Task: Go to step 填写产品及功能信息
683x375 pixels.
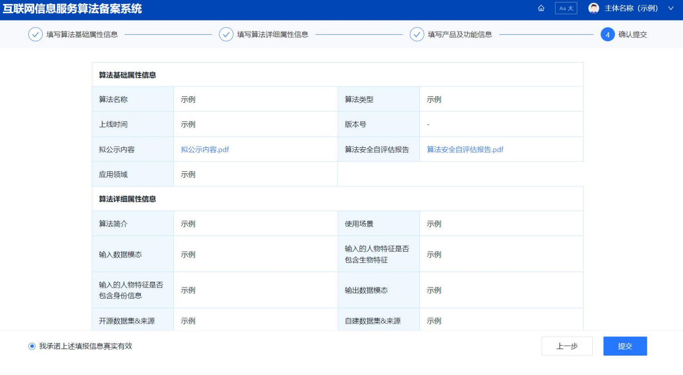Action: pos(460,34)
